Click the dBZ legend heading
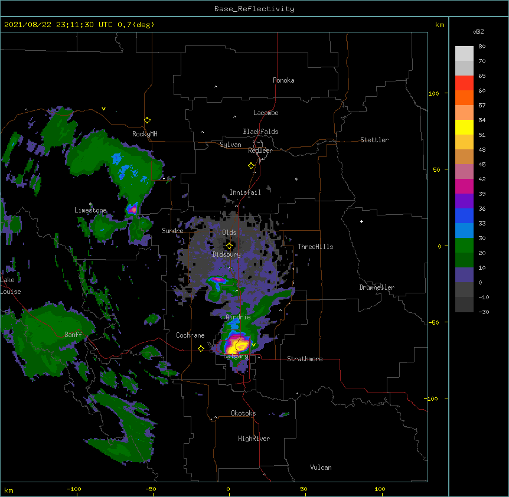The width and height of the screenshot is (509, 497). click(x=478, y=31)
